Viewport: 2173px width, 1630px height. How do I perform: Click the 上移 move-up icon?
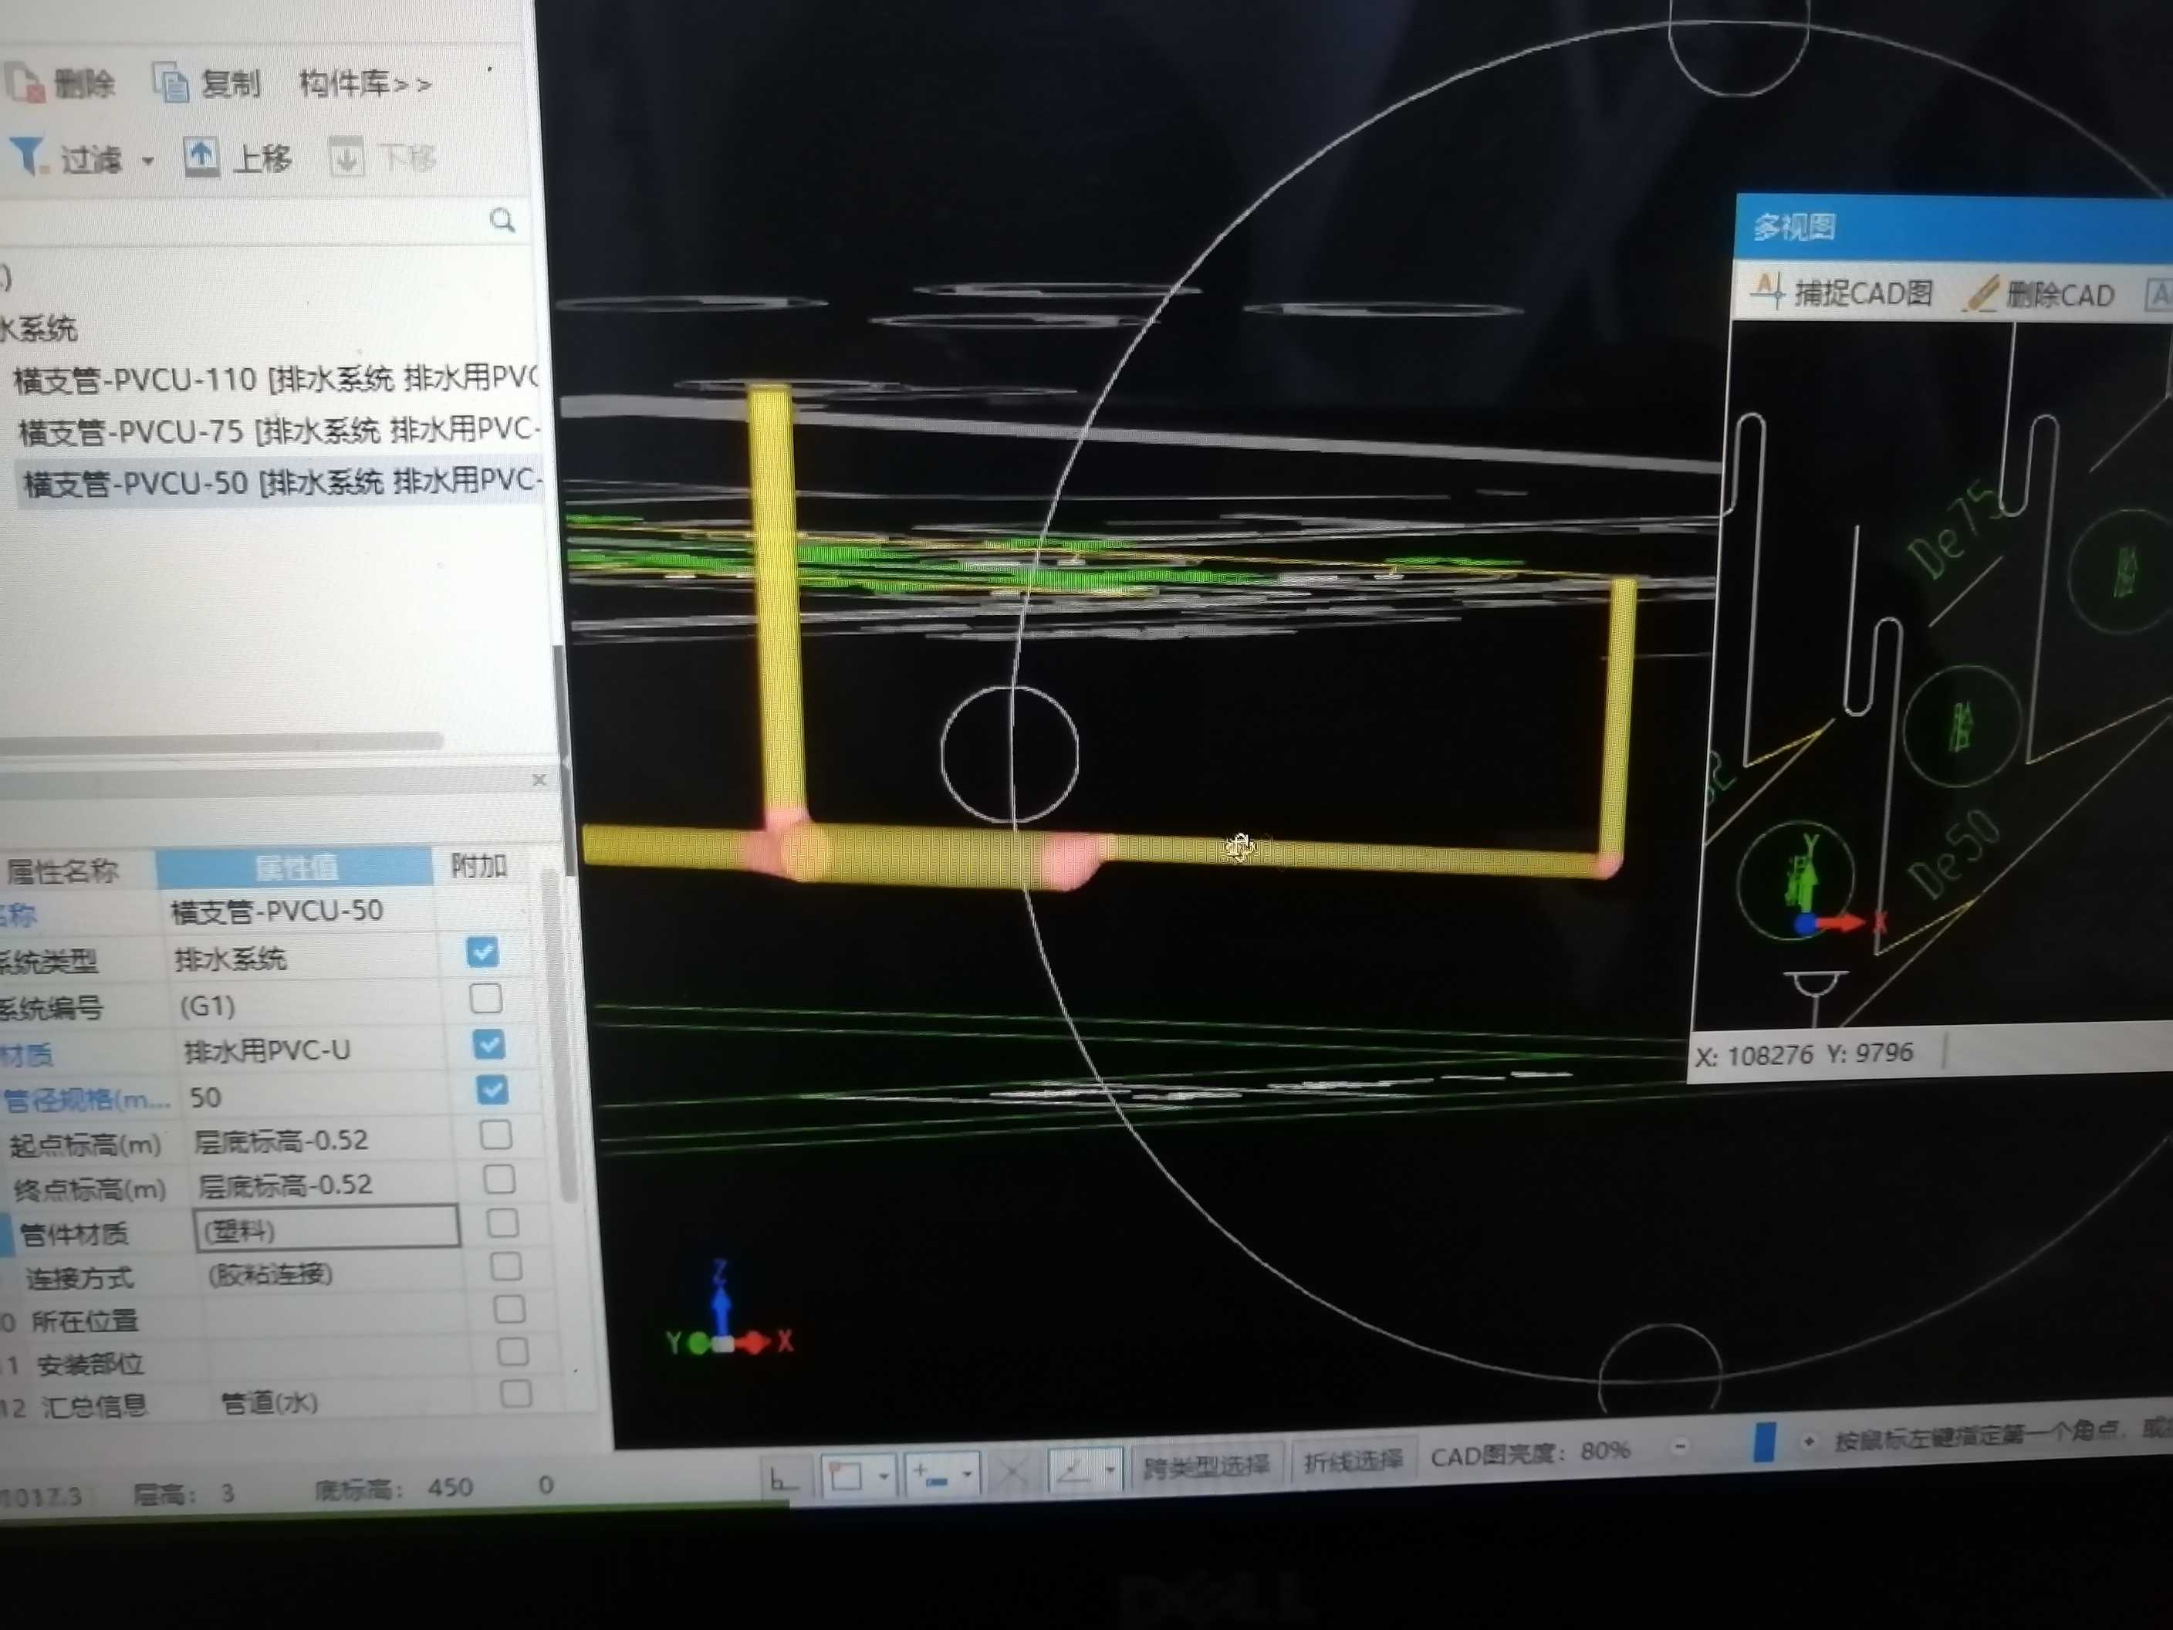[201, 156]
